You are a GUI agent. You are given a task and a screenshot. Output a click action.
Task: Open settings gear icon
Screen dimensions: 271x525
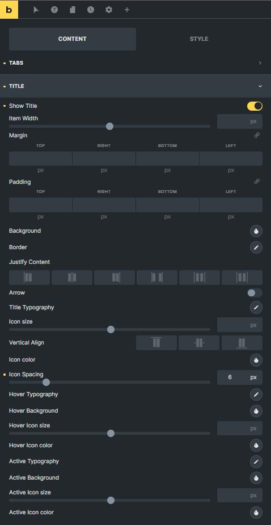pos(109,10)
